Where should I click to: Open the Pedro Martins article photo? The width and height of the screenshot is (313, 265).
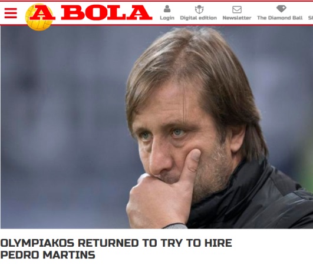pyautogui.click(x=157, y=127)
